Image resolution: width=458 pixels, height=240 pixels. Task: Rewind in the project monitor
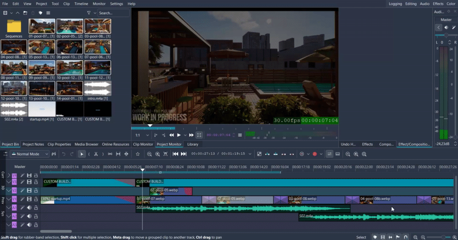click(x=171, y=135)
